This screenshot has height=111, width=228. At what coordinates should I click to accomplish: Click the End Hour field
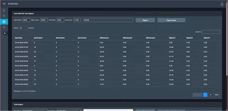pyautogui.click(x=77, y=20)
